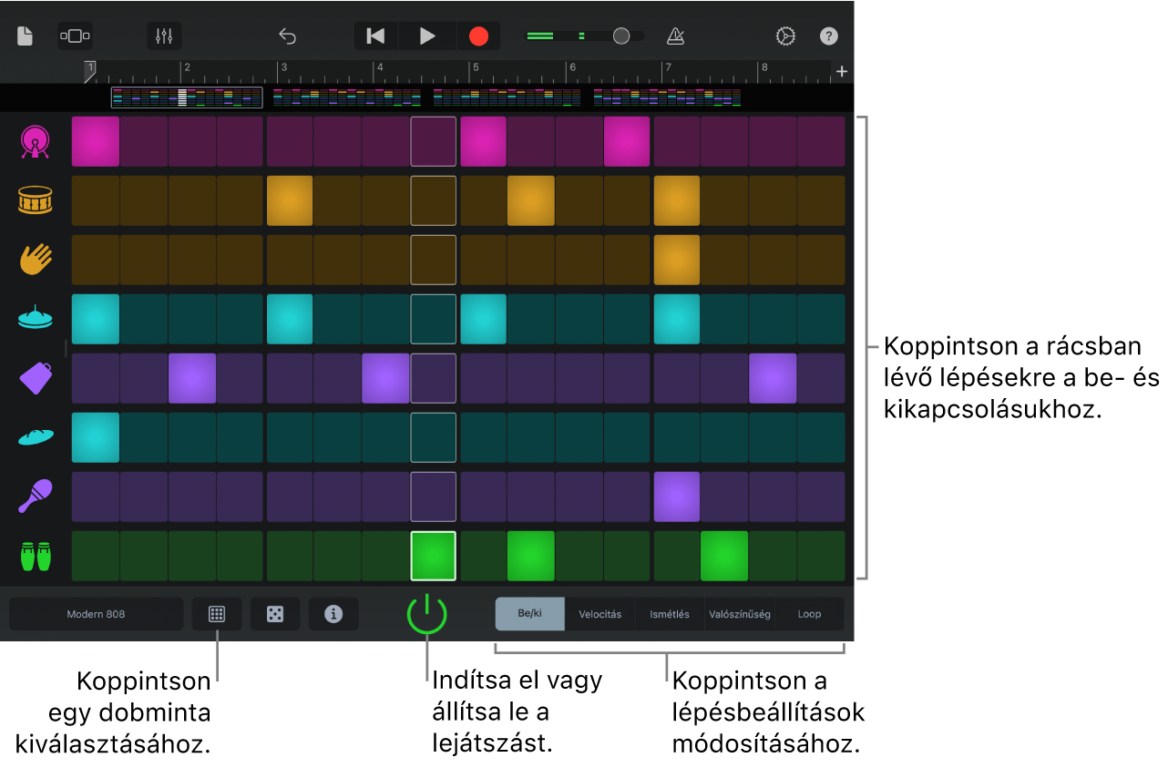Open the pattern settings grid button

tap(217, 614)
